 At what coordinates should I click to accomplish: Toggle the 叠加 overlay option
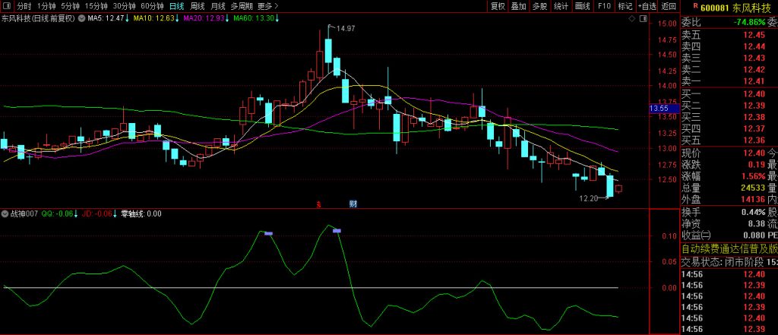[518, 5]
